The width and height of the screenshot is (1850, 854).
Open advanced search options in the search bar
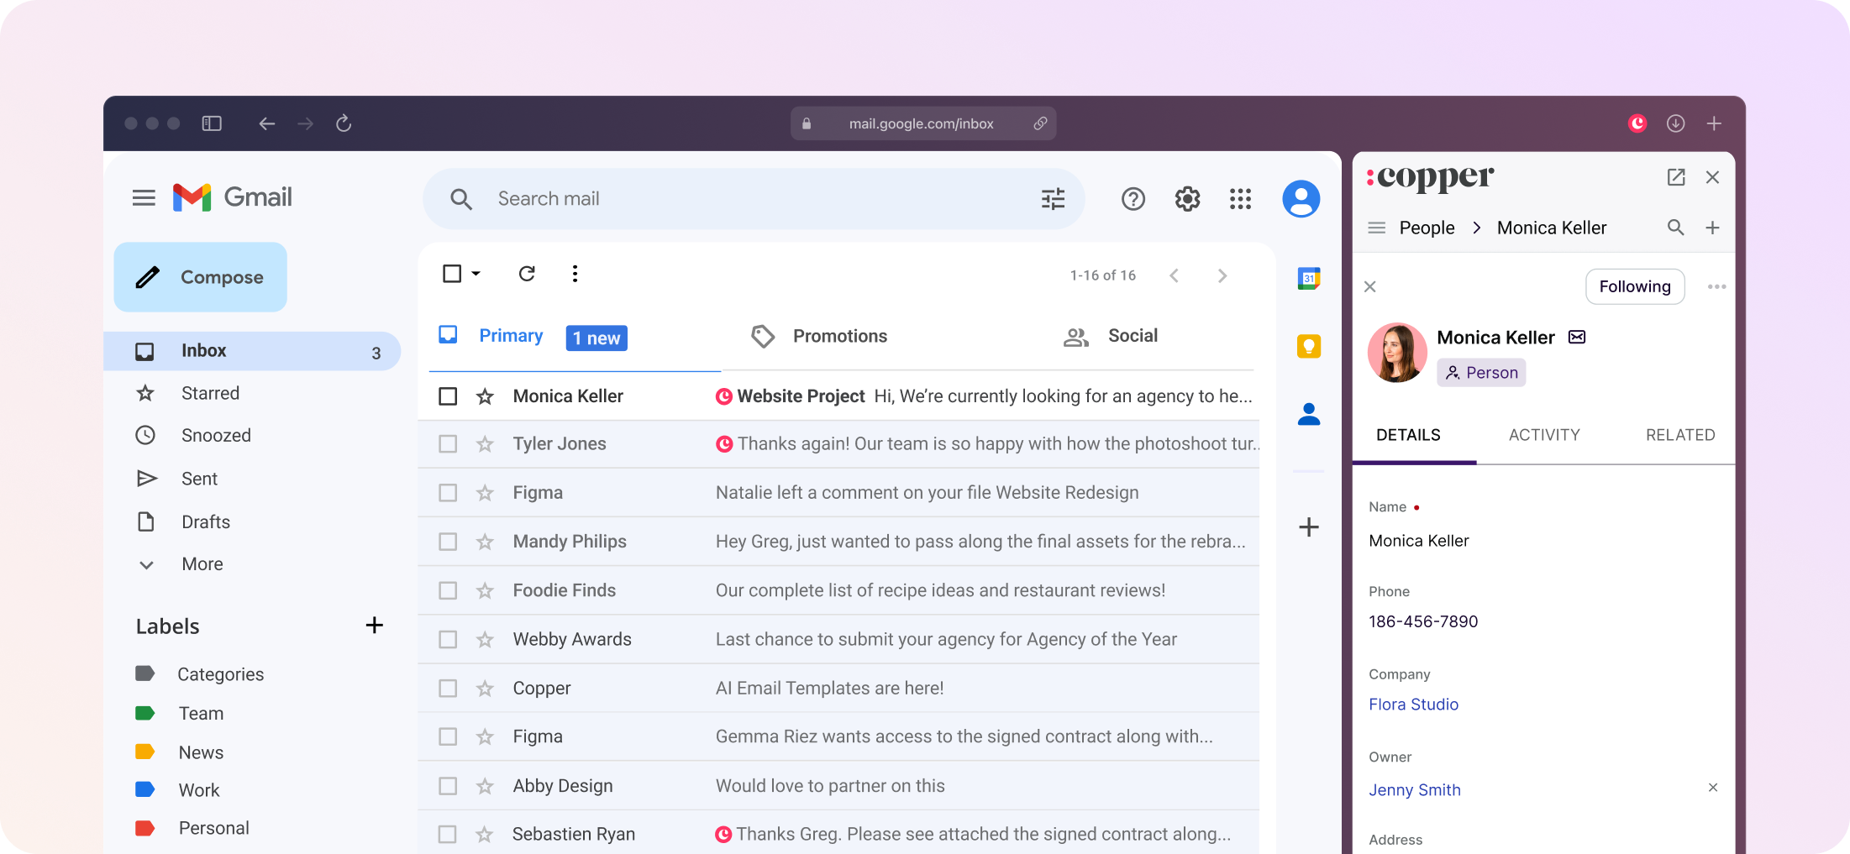[1052, 198]
